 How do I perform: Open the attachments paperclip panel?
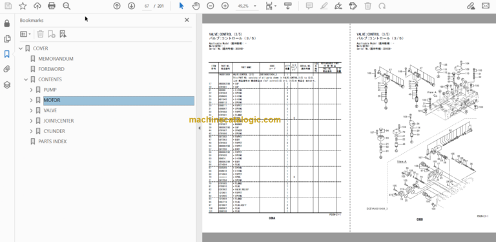7,69
